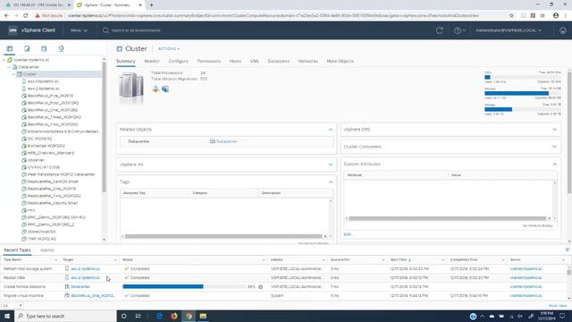
Task: Click the Memory usage bar
Action: [522, 93]
